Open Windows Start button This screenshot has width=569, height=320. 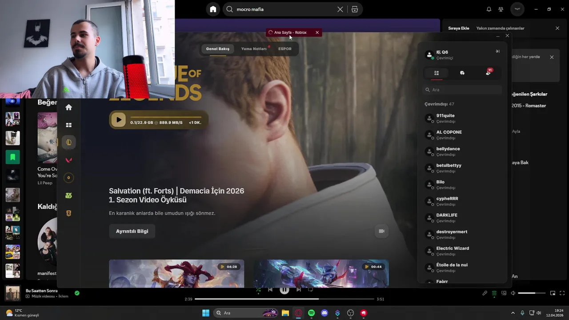coord(206,313)
